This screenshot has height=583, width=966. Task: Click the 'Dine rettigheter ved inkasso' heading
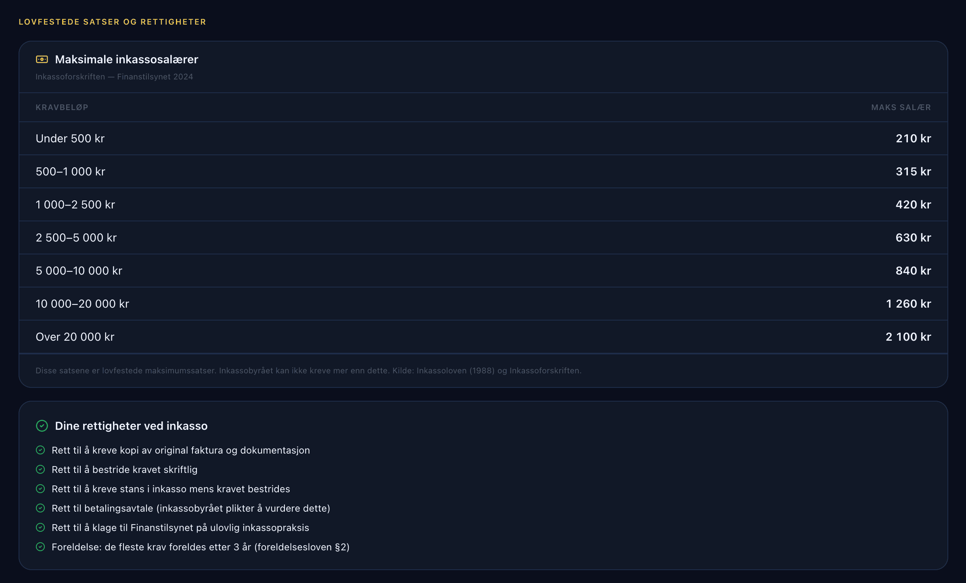click(x=131, y=426)
